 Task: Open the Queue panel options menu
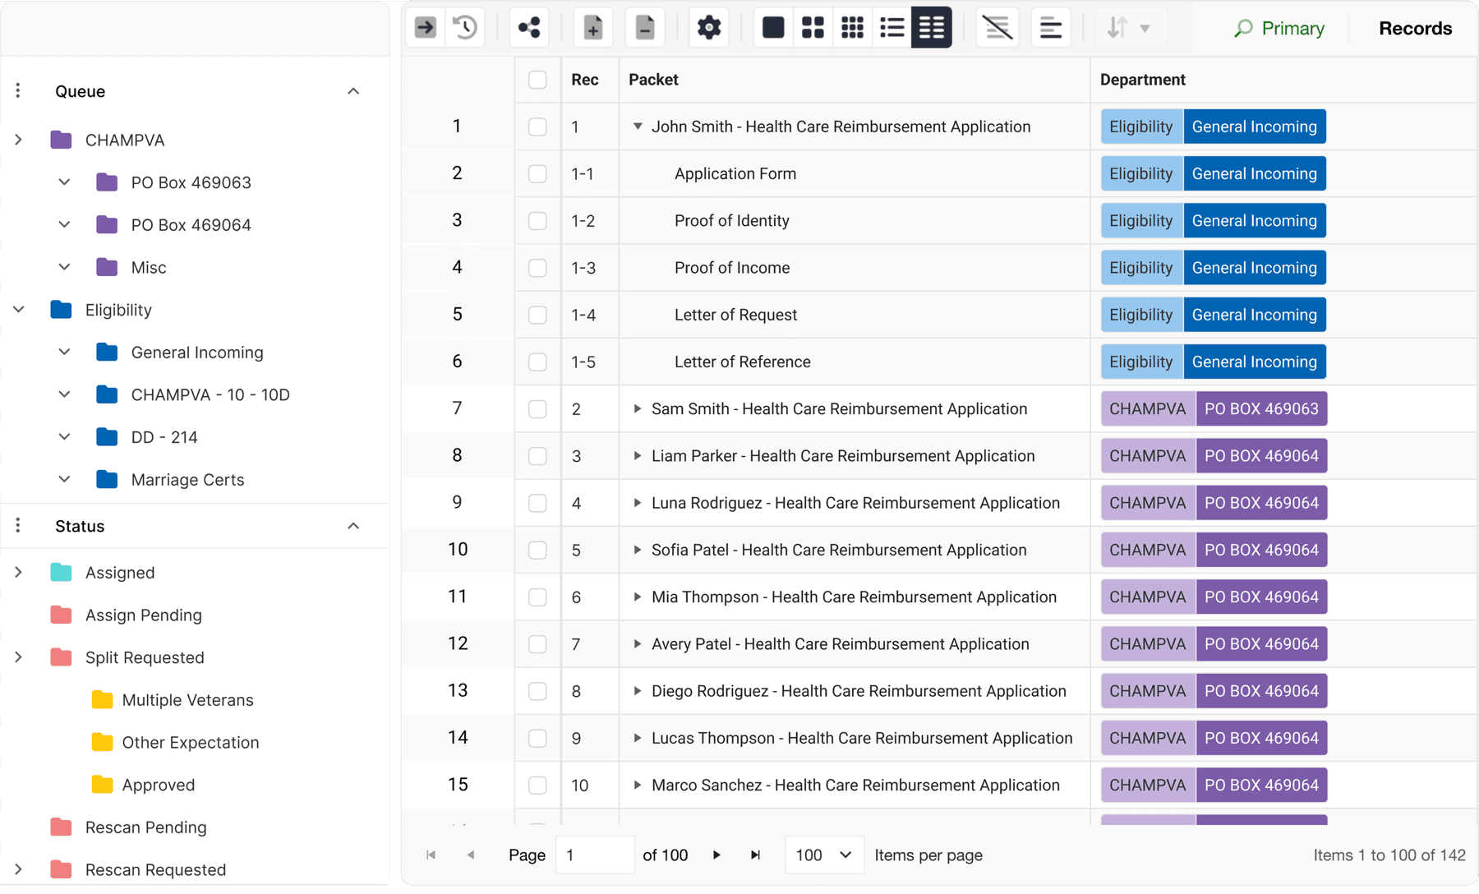click(x=18, y=91)
